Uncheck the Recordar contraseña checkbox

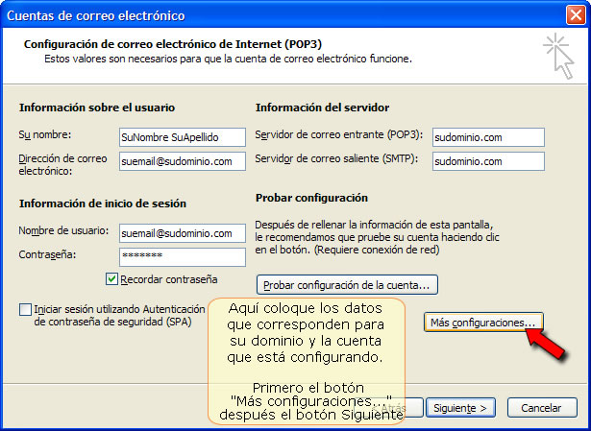pos(111,279)
